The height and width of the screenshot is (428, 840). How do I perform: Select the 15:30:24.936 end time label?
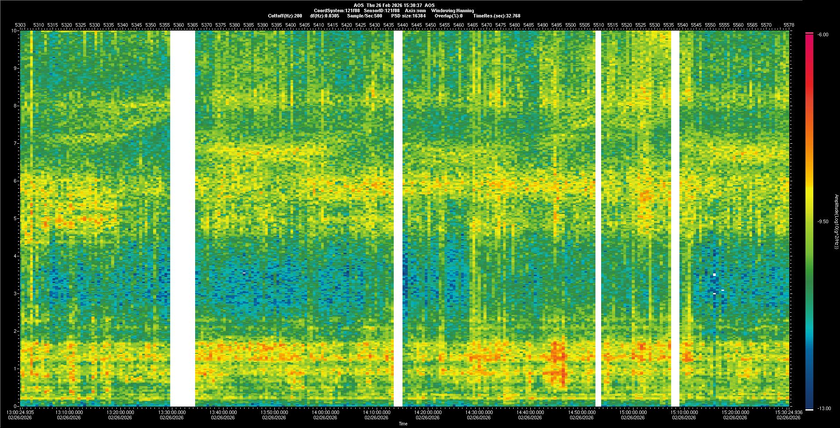789,412
